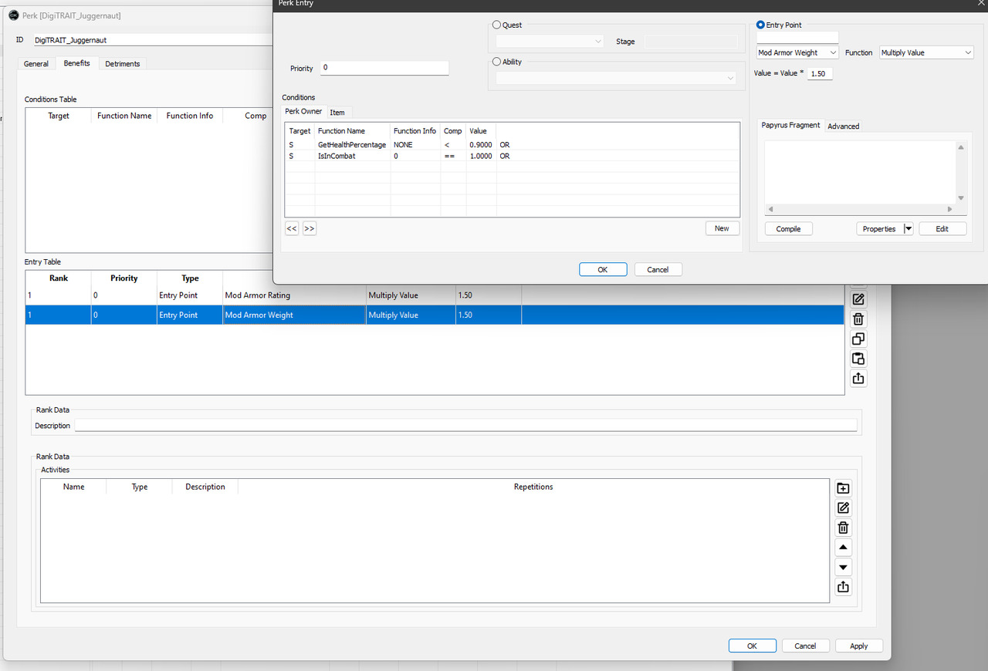Delete the selected activity with trash icon
This screenshot has height=671, width=988.
[843, 528]
